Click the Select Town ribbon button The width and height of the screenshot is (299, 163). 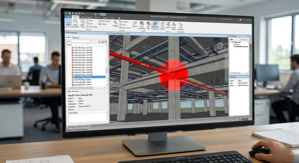pyautogui.click(x=83, y=23)
